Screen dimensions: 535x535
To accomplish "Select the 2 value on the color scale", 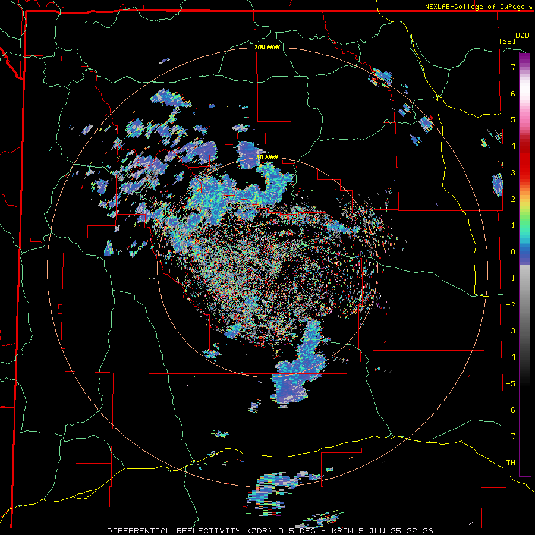I will tap(513, 199).
